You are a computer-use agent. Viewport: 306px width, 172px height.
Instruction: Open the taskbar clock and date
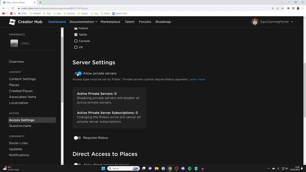click(x=295, y=169)
